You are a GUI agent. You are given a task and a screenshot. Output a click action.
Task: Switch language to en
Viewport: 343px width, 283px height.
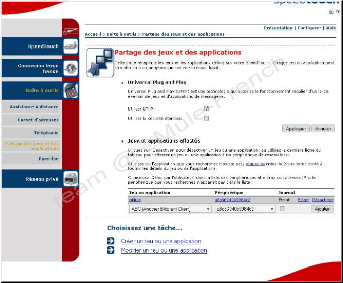tap(331, 12)
